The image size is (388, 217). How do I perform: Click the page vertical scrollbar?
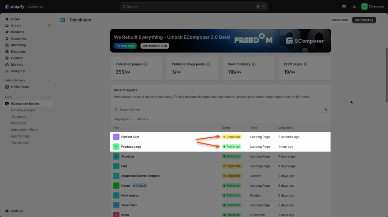click(x=386, y=75)
